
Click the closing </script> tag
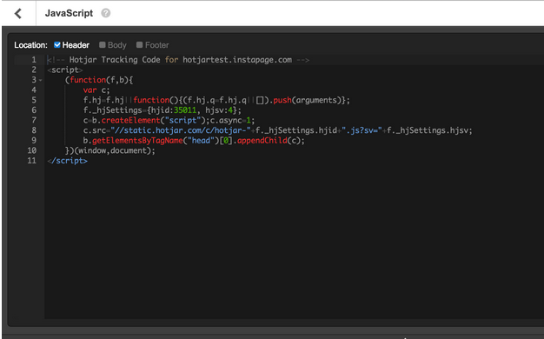point(68,161)
